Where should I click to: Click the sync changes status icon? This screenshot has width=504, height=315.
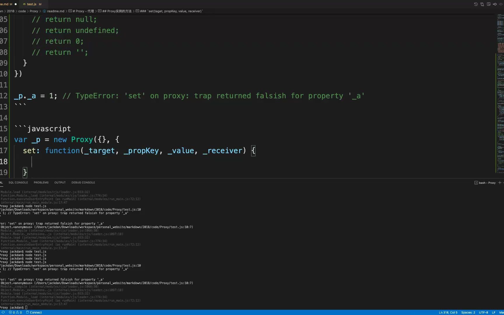[3, 312]
